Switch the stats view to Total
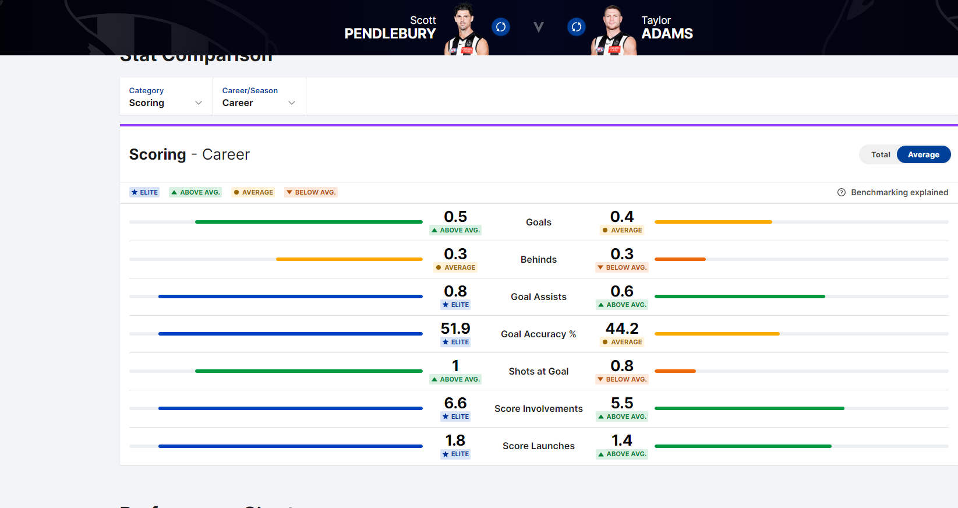Screen dimensions: 958x508 point(881,154)
